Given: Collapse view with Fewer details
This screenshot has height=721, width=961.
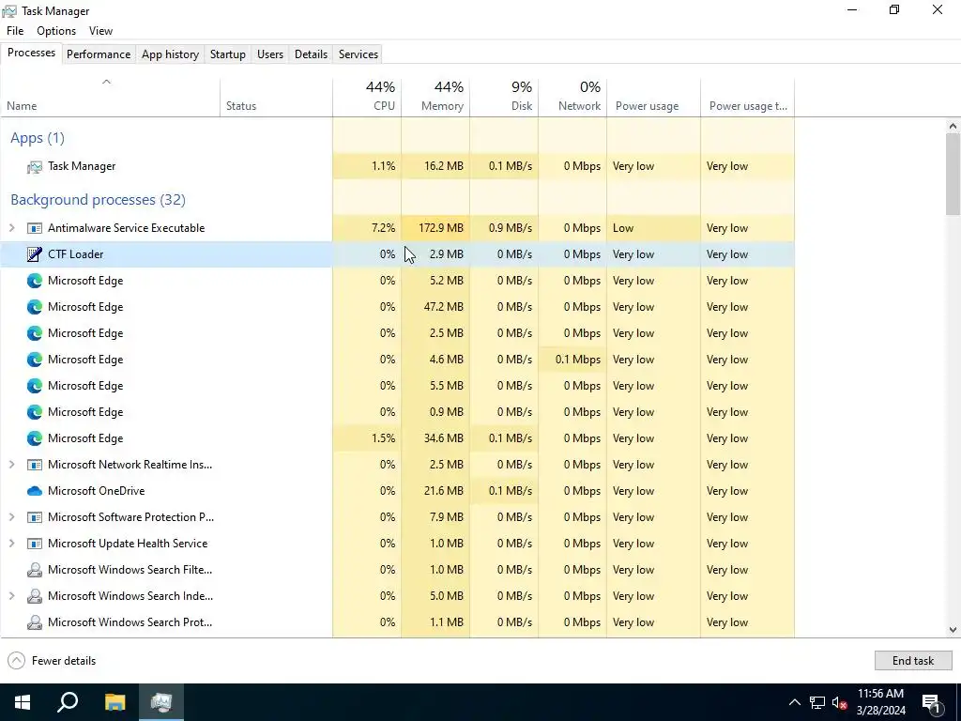Looking at the screenshot, I should [52, 661].
